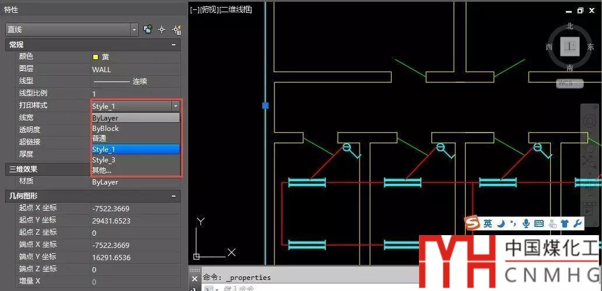Toggle Sogou English/Chinese input mode
The height and width of the screenshot is (291, 602).
tap(488, 223)
